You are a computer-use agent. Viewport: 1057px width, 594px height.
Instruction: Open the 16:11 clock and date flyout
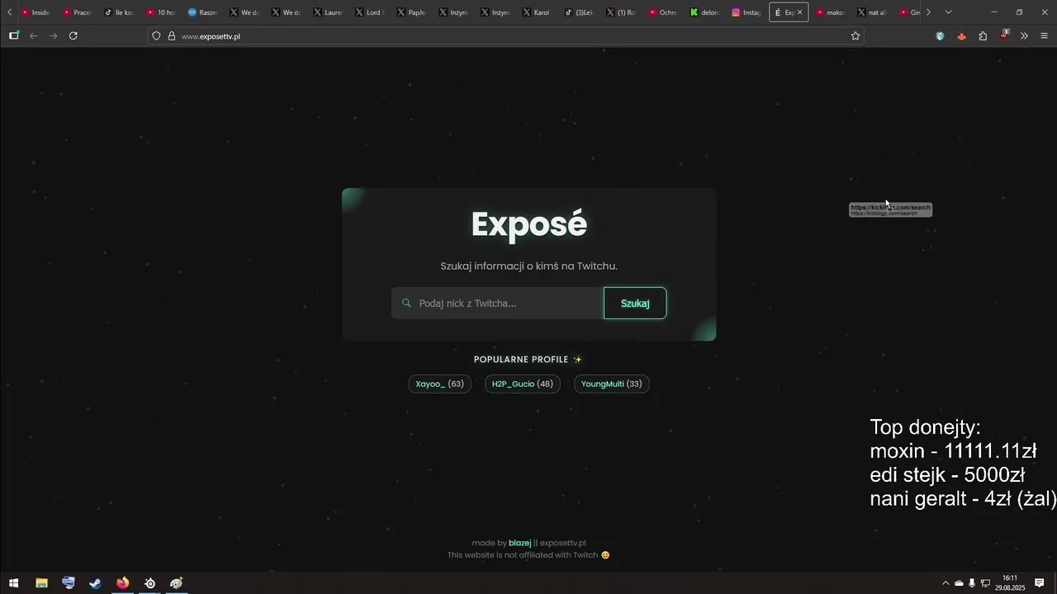pos(1009,583)
